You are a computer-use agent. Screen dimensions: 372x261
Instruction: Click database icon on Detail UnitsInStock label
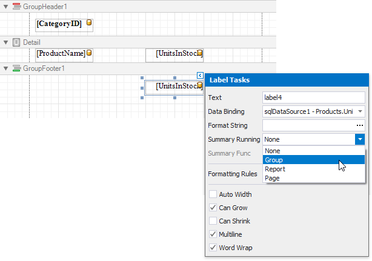click(x=200, y=53)
